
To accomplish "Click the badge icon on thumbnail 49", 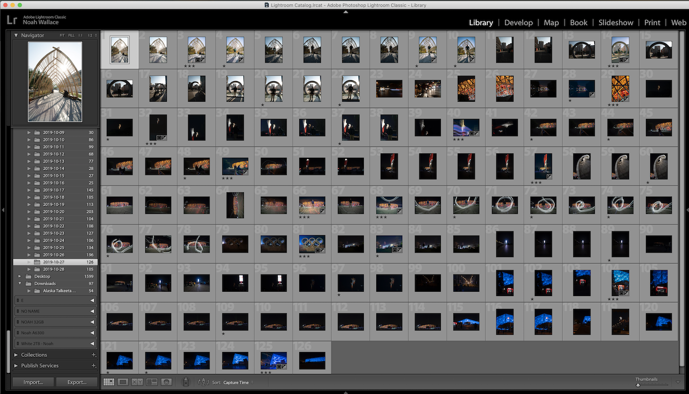I will pos(245,172).
